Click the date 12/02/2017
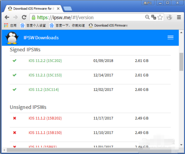The width and height of the screenshot is (185, 154). click(103, 90)
